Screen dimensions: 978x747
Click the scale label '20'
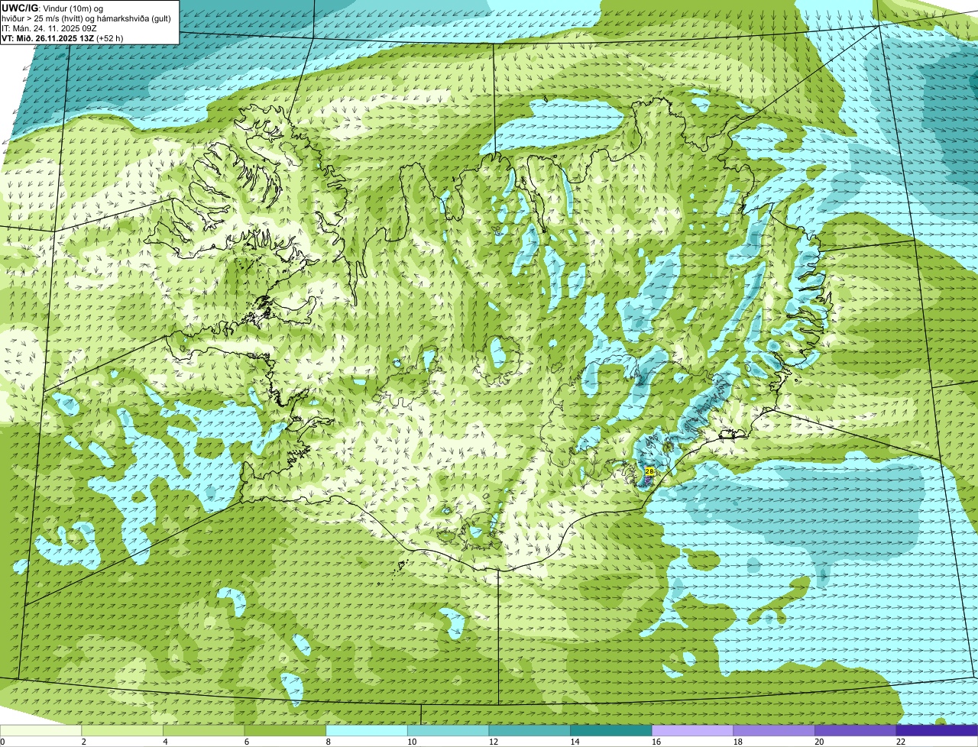tap(819, 742)
